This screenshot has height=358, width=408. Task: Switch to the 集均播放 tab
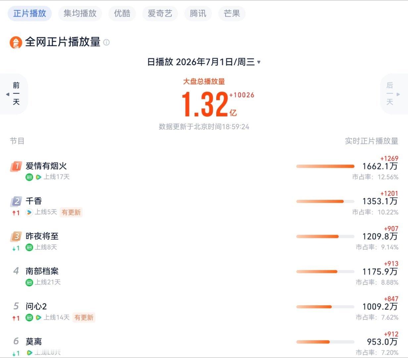coord(80,13)
